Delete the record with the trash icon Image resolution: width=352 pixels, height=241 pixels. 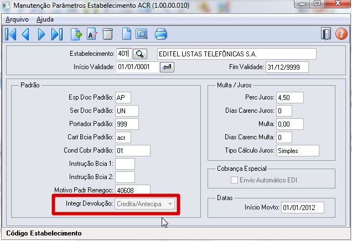click(107, 34)
